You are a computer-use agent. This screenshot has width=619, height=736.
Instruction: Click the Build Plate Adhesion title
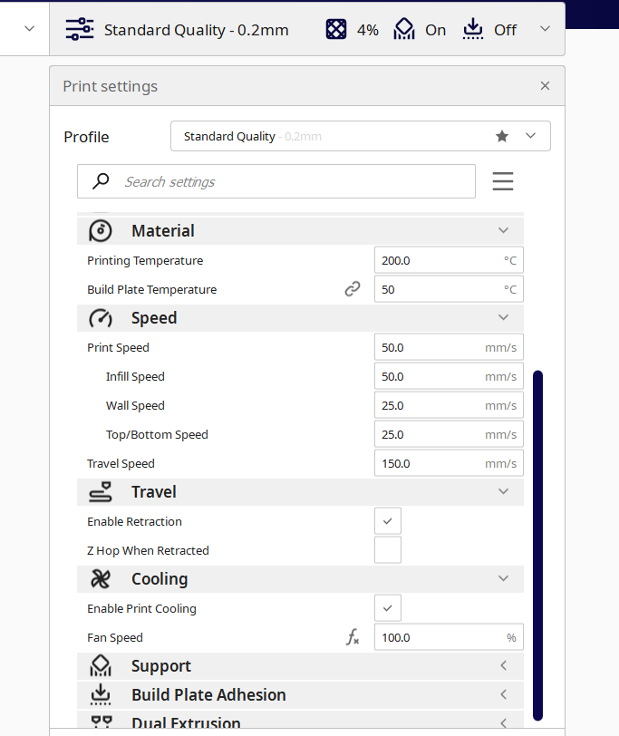tap(208, 694)
